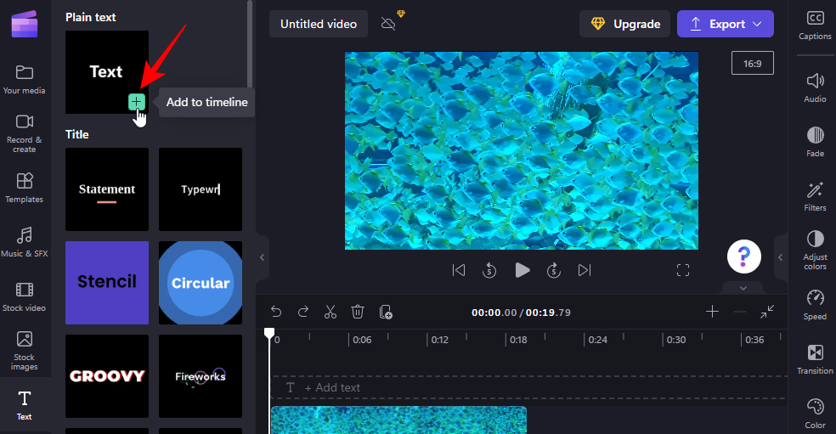This screenshot has height=434, width=836.
Task: Click Add text on the timeline track
Action: click(x=331, y=387)
